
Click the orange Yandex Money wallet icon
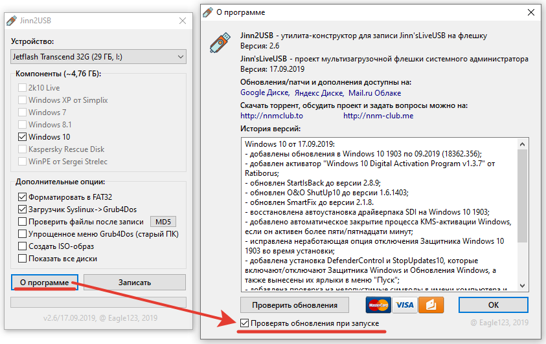coord(431,305)
